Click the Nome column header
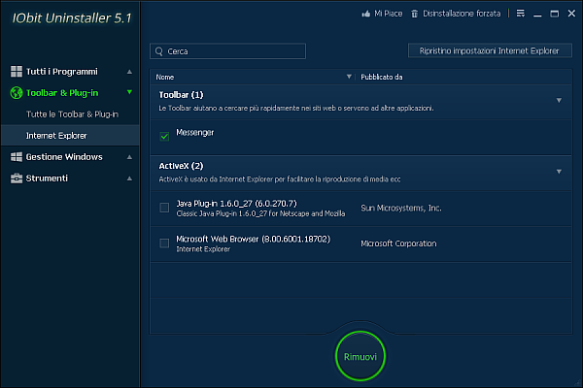Screen dimensions: 583x388 point(165,77)
